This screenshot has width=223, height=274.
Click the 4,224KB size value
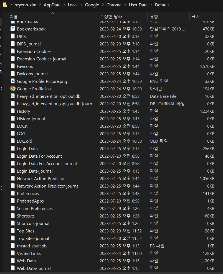(x=207, y=111)
